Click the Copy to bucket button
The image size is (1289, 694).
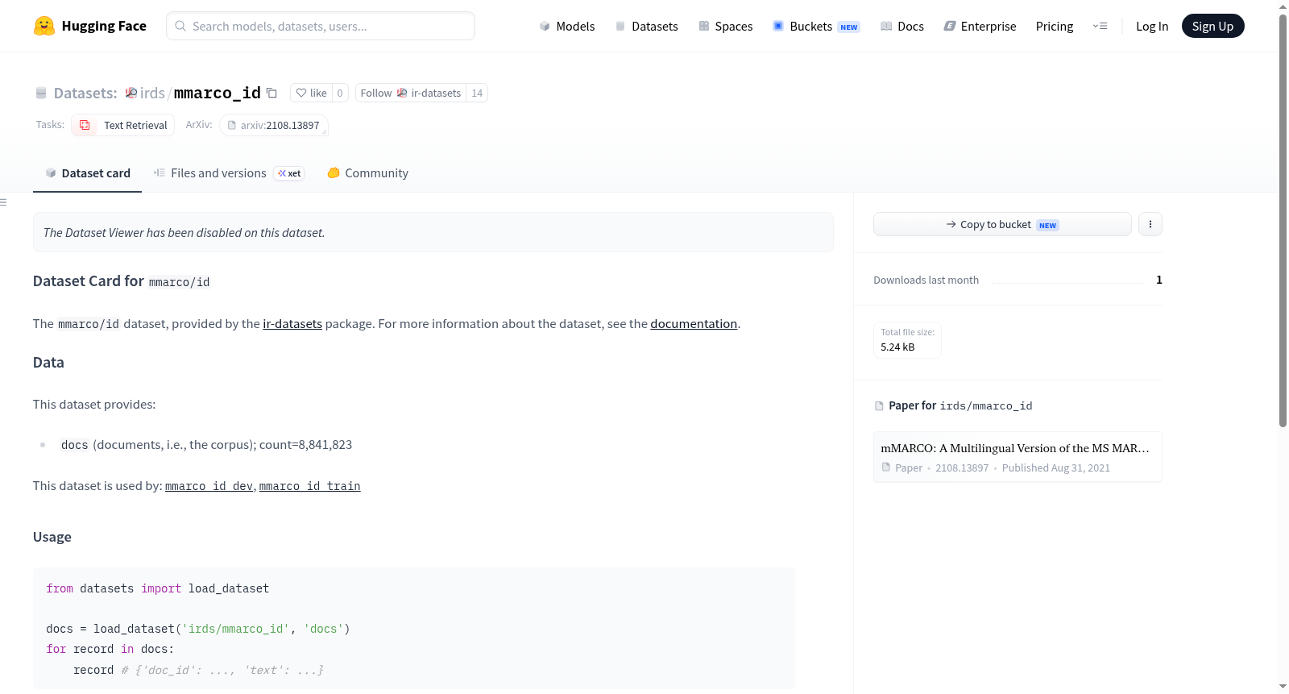1002,224
